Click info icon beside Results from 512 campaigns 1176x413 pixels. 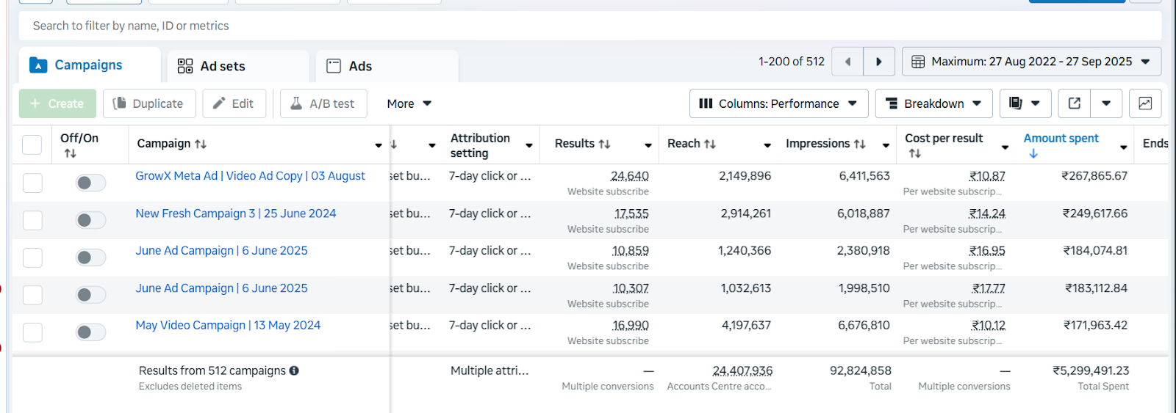[294, 370]
